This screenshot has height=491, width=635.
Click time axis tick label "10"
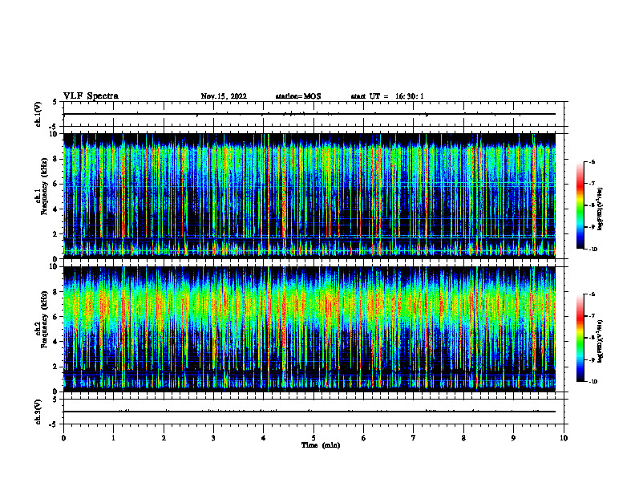(x=564, y=438)
